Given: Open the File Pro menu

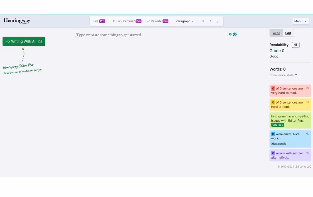Looking at the screenshot, I should click(99, 21).
